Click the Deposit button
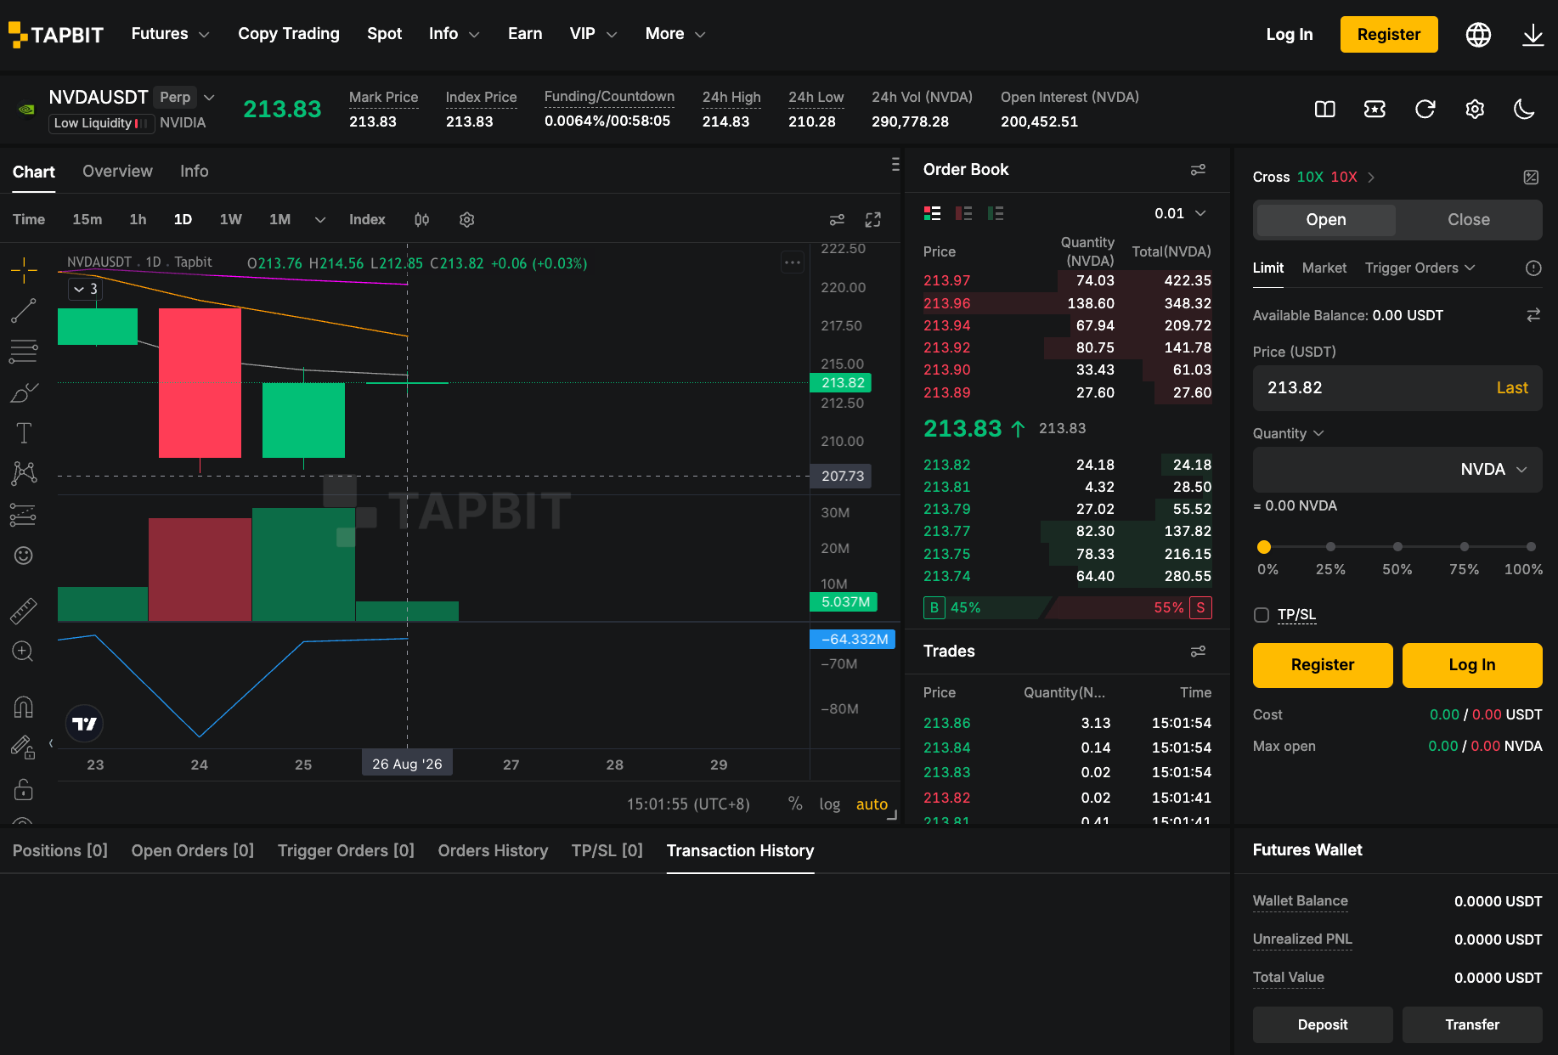The width and height of the screenshot is (1558, 1055). [1323, 1024]
